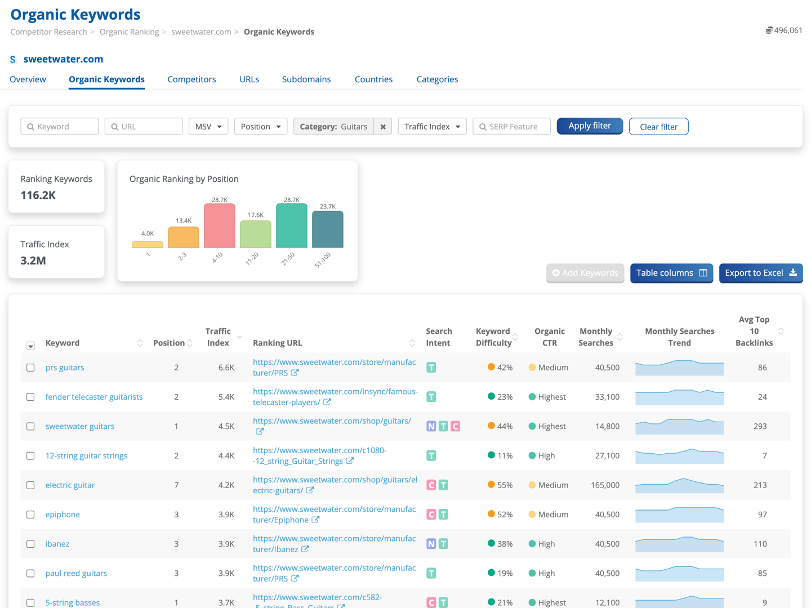Focus the SERP Feature search field
The height and width of the screenshot is (608, 811).
pos(511,127)
